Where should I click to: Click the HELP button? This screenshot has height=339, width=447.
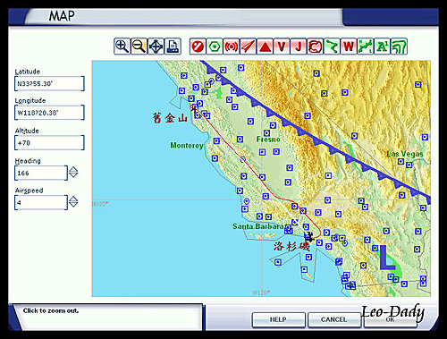pyautogui.click(x=278, y=319)
